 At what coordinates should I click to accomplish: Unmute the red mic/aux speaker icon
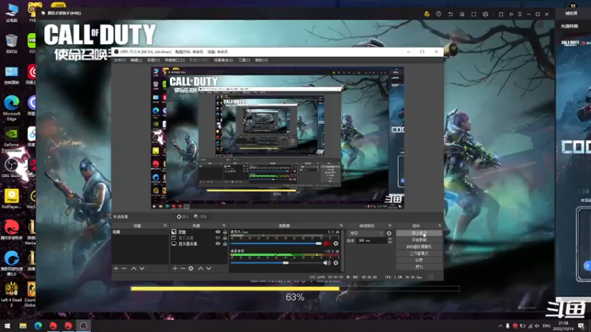(327, 243)
